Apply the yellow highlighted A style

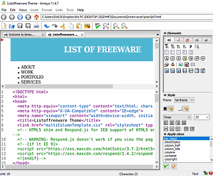[185, 59]
